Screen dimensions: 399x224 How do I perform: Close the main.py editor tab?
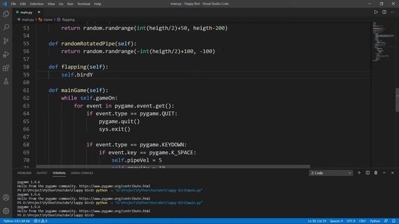(x=39, y=12)
